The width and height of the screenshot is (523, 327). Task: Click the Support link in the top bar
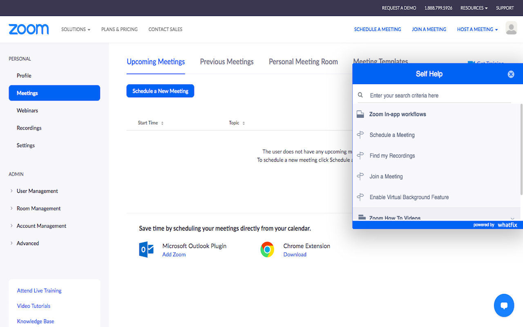[505, 8]
